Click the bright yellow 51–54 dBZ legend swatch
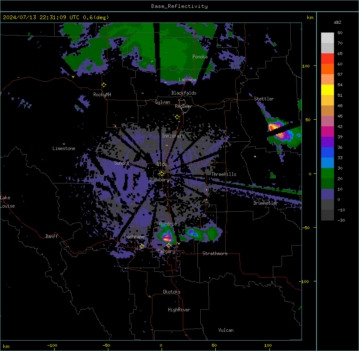The image size is (359, 351). click(x=327, y=90)
